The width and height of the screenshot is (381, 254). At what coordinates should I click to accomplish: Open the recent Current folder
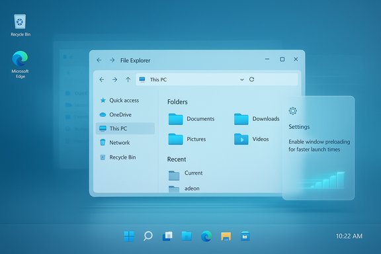tap(186, 175)
